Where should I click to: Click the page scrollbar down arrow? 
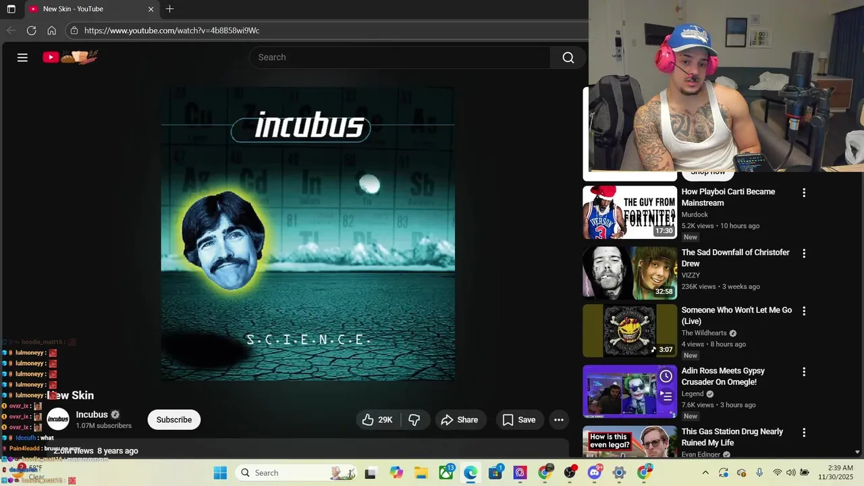858,452
